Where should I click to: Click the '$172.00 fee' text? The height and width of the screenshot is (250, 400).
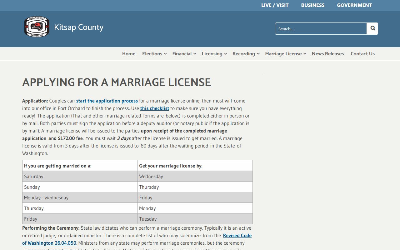coord(70,138)
